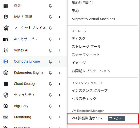Pin Kubernetes Engine product

point(50,73)
